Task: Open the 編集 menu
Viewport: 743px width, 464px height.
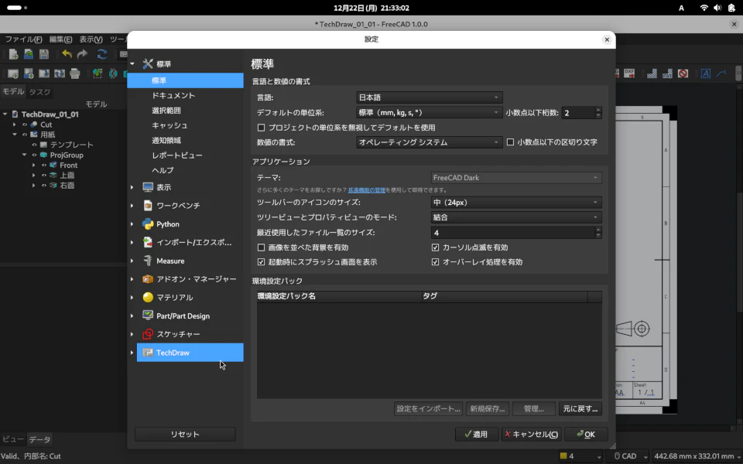Action: [60, 39]
